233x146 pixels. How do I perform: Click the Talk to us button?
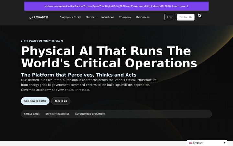61,101
